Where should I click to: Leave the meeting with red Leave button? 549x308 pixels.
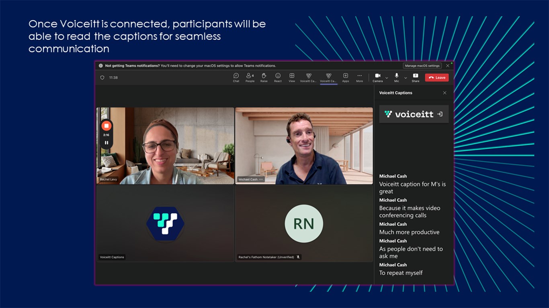[x=436, y=77]
